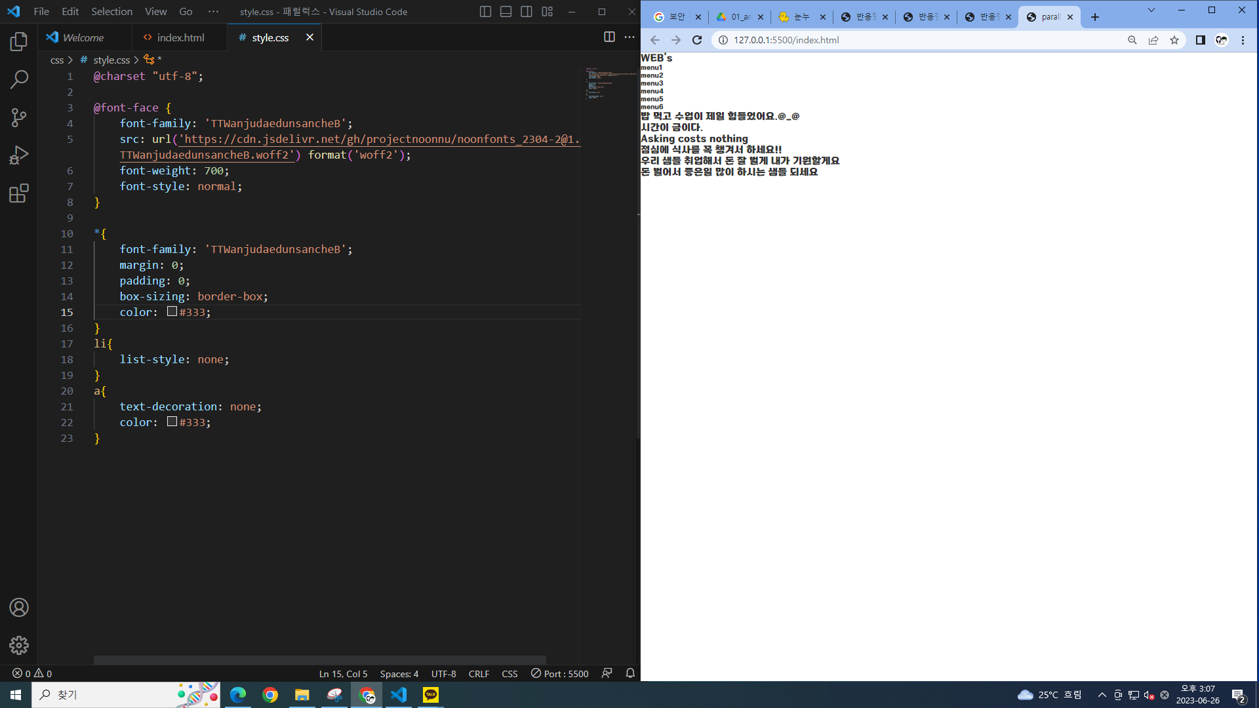Image resolution: width=1259 pixels, height=708 pixels.
Task: Open the editor More Actions ellipsis menu
Action: tap(629, 37)
